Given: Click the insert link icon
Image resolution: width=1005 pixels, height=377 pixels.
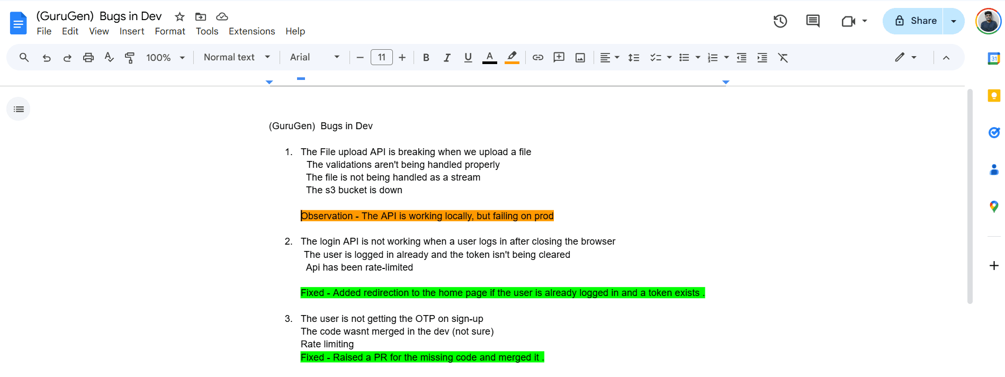Looking at the screenshot, I should click(x=538, y=58).
